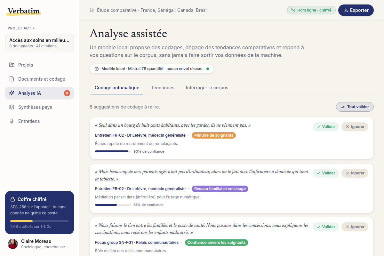Click the Verbatim logo
This screenshot has height=256, width=384.
pyautogui.click(x=23, y=11)
